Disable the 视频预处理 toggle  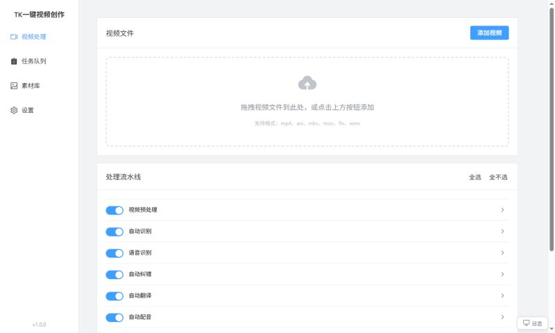(x=114, y=210)
